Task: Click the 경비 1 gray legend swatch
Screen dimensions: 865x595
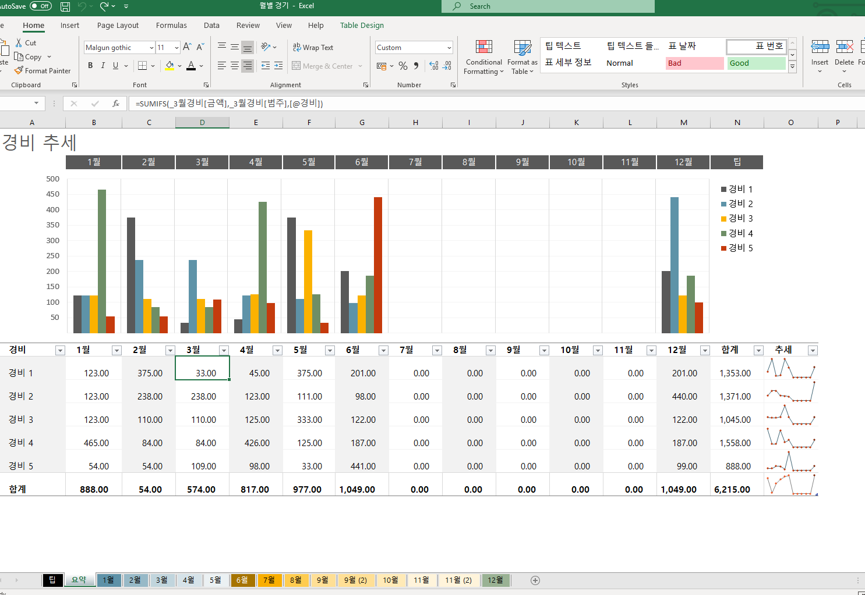Action: [x=724, y=190]
